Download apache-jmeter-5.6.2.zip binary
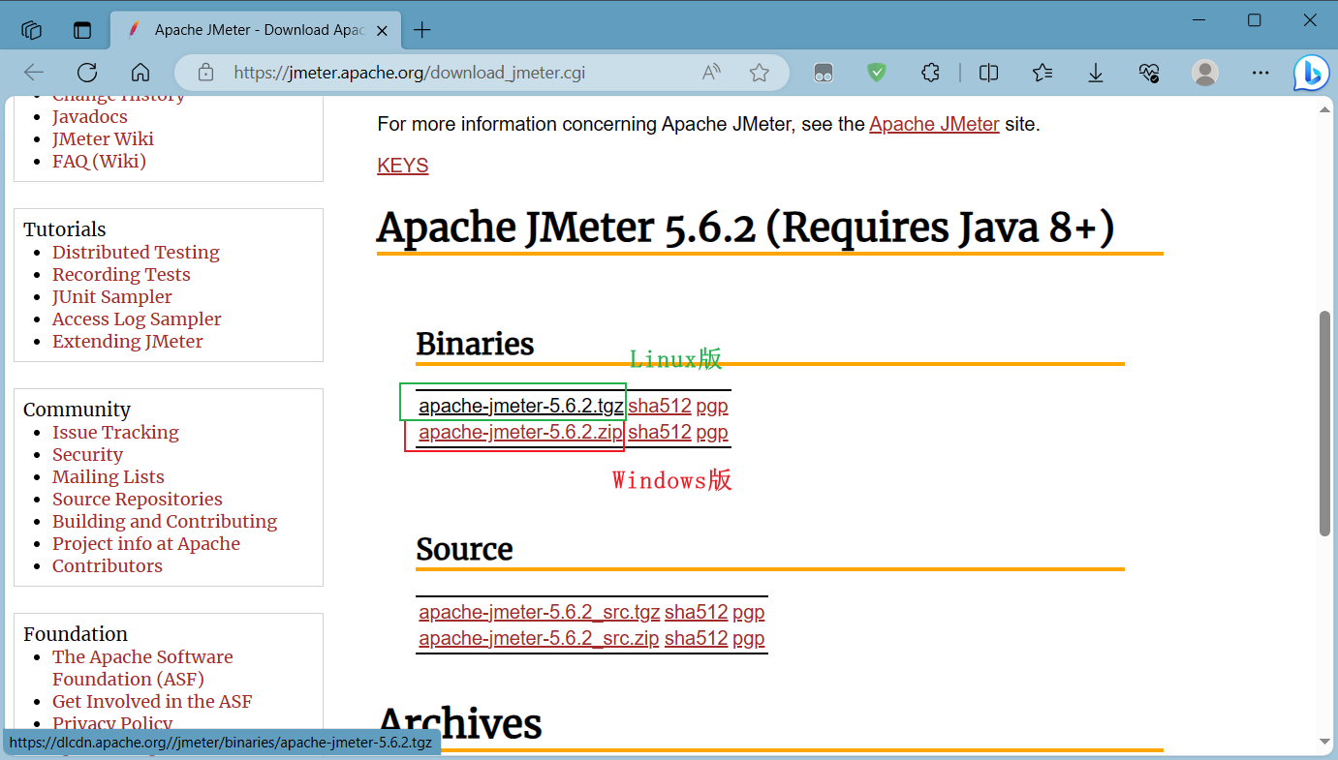Viewport: 1338px width, 760px height. (521, 432)
